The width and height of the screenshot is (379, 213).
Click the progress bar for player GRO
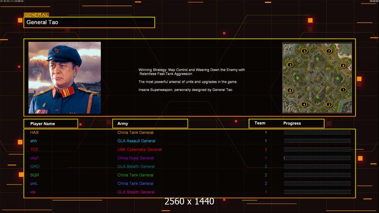pos(317,166)
